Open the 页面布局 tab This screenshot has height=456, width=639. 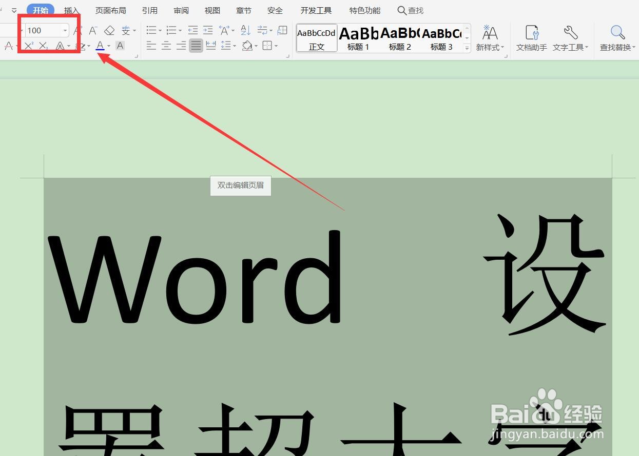click(111, 10)
